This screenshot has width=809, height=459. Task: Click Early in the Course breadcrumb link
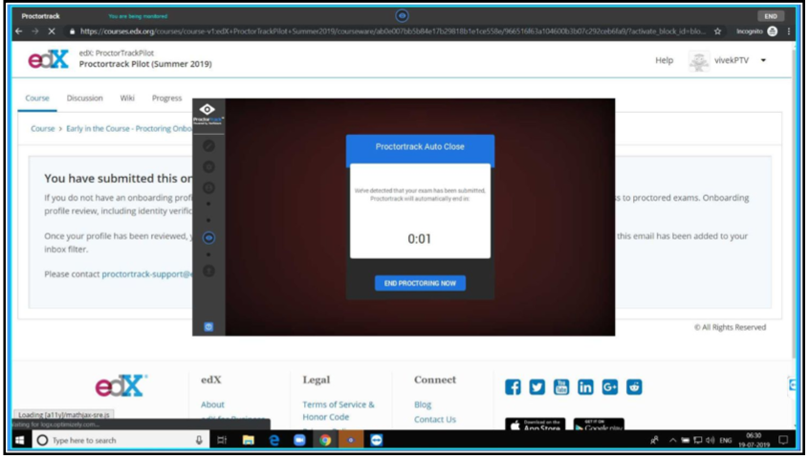click(x=129, y=128)
